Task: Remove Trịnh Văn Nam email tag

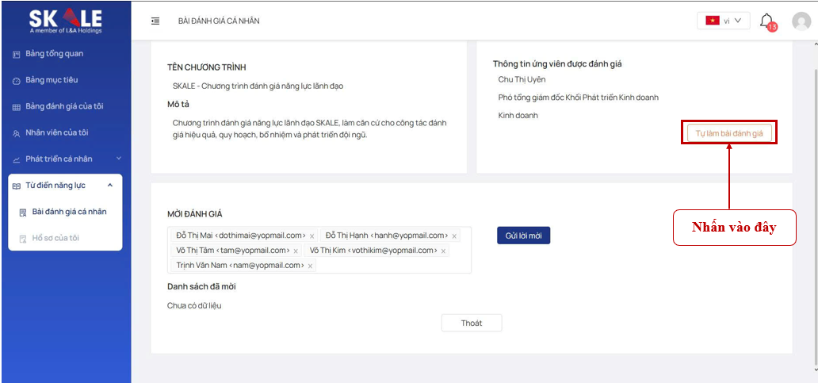Action: [310, 266]
